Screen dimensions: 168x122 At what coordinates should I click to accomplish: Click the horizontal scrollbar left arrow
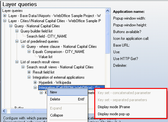tap(4, 111)
